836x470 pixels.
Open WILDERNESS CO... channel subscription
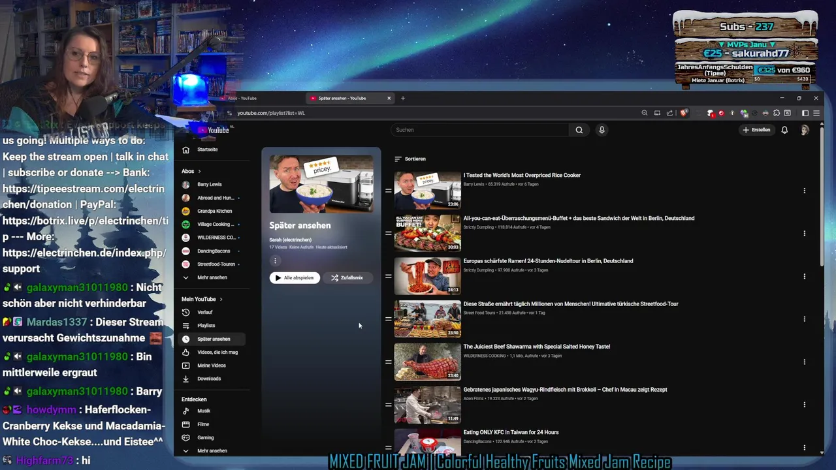pyautogui.click(x=212, y=238)
